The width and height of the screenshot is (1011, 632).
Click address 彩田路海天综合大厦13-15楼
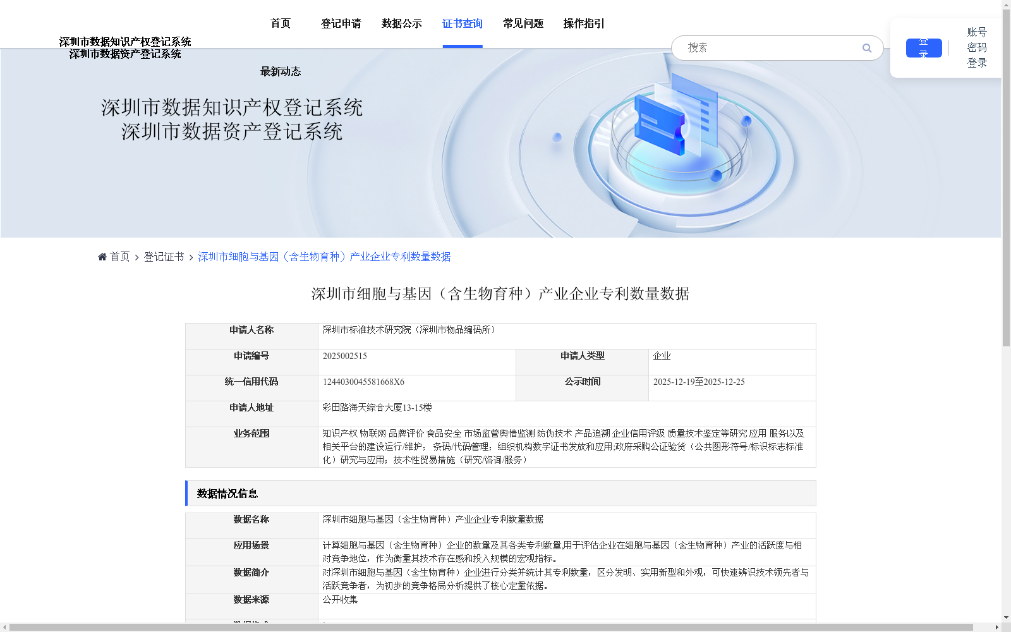377,408
